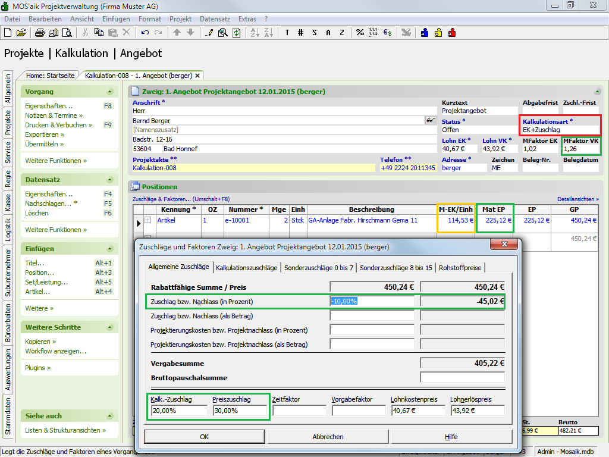Click the sort ascending A-Z icon

point(254,33)
